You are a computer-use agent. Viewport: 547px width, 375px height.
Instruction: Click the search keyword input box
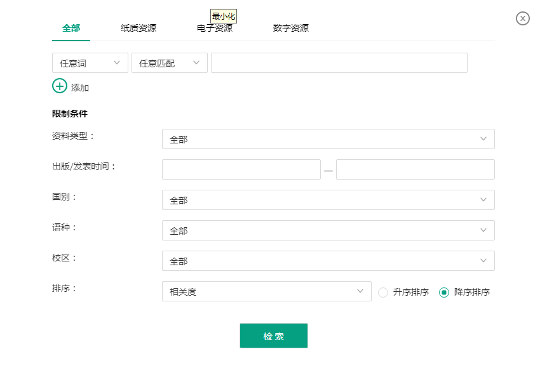(x=339, y=63)
